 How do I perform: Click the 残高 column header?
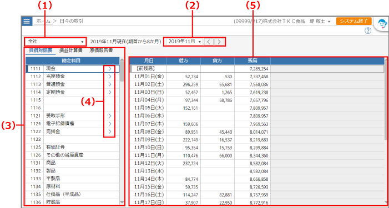click(x=252, y=60)
